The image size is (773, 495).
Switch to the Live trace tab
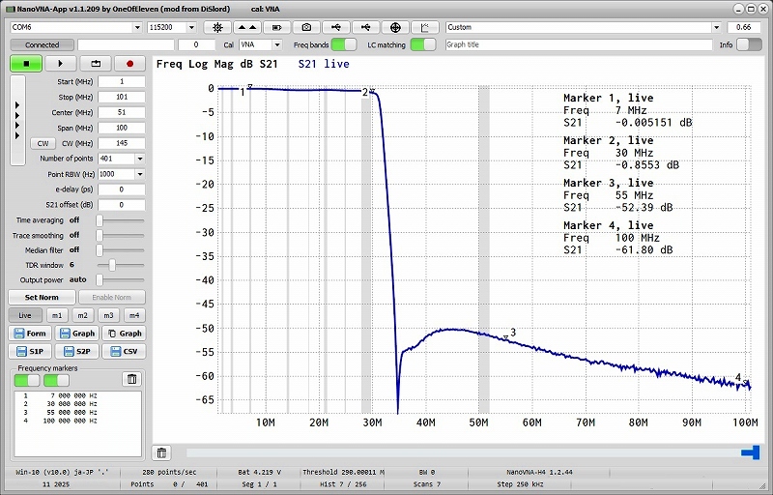[x=25, y=315]
